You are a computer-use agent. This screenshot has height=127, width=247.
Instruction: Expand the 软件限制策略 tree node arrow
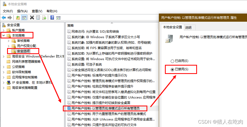click(x=4, y=72)
